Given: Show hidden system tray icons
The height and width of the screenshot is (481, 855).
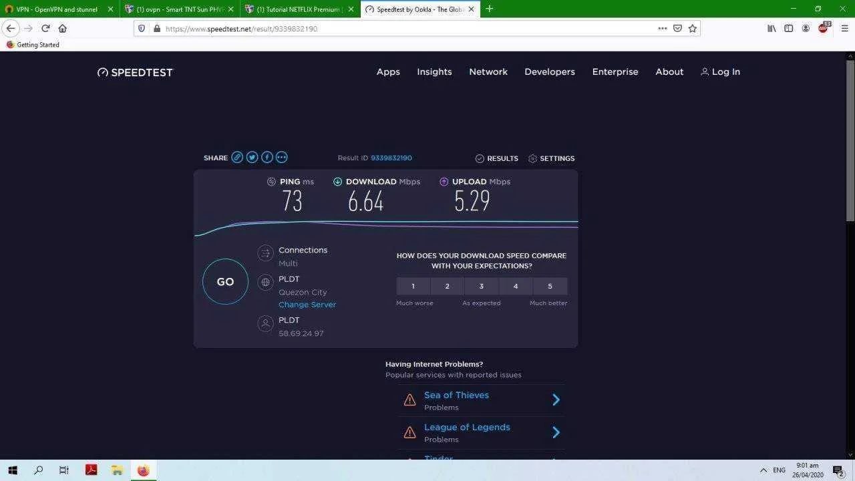Looking at the screenshot, I should click(763, 470).
